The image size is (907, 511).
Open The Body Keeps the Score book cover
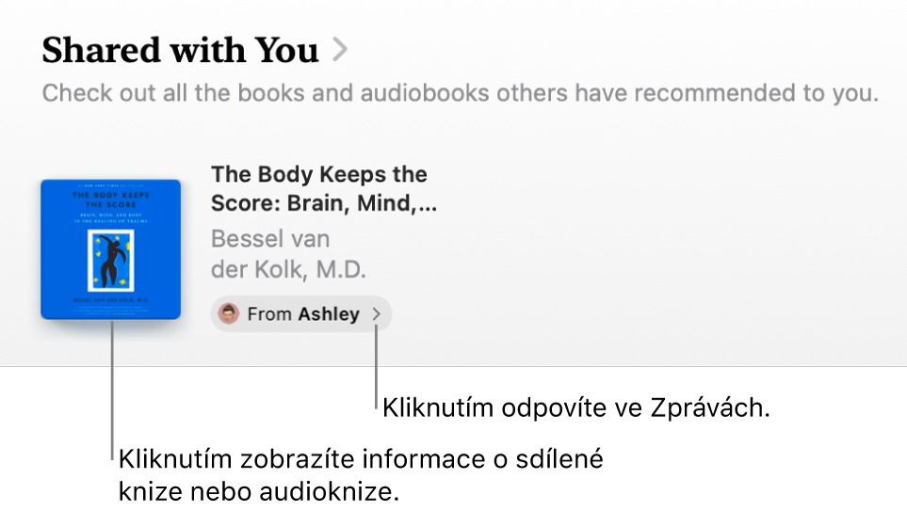(x=110, y=249)
